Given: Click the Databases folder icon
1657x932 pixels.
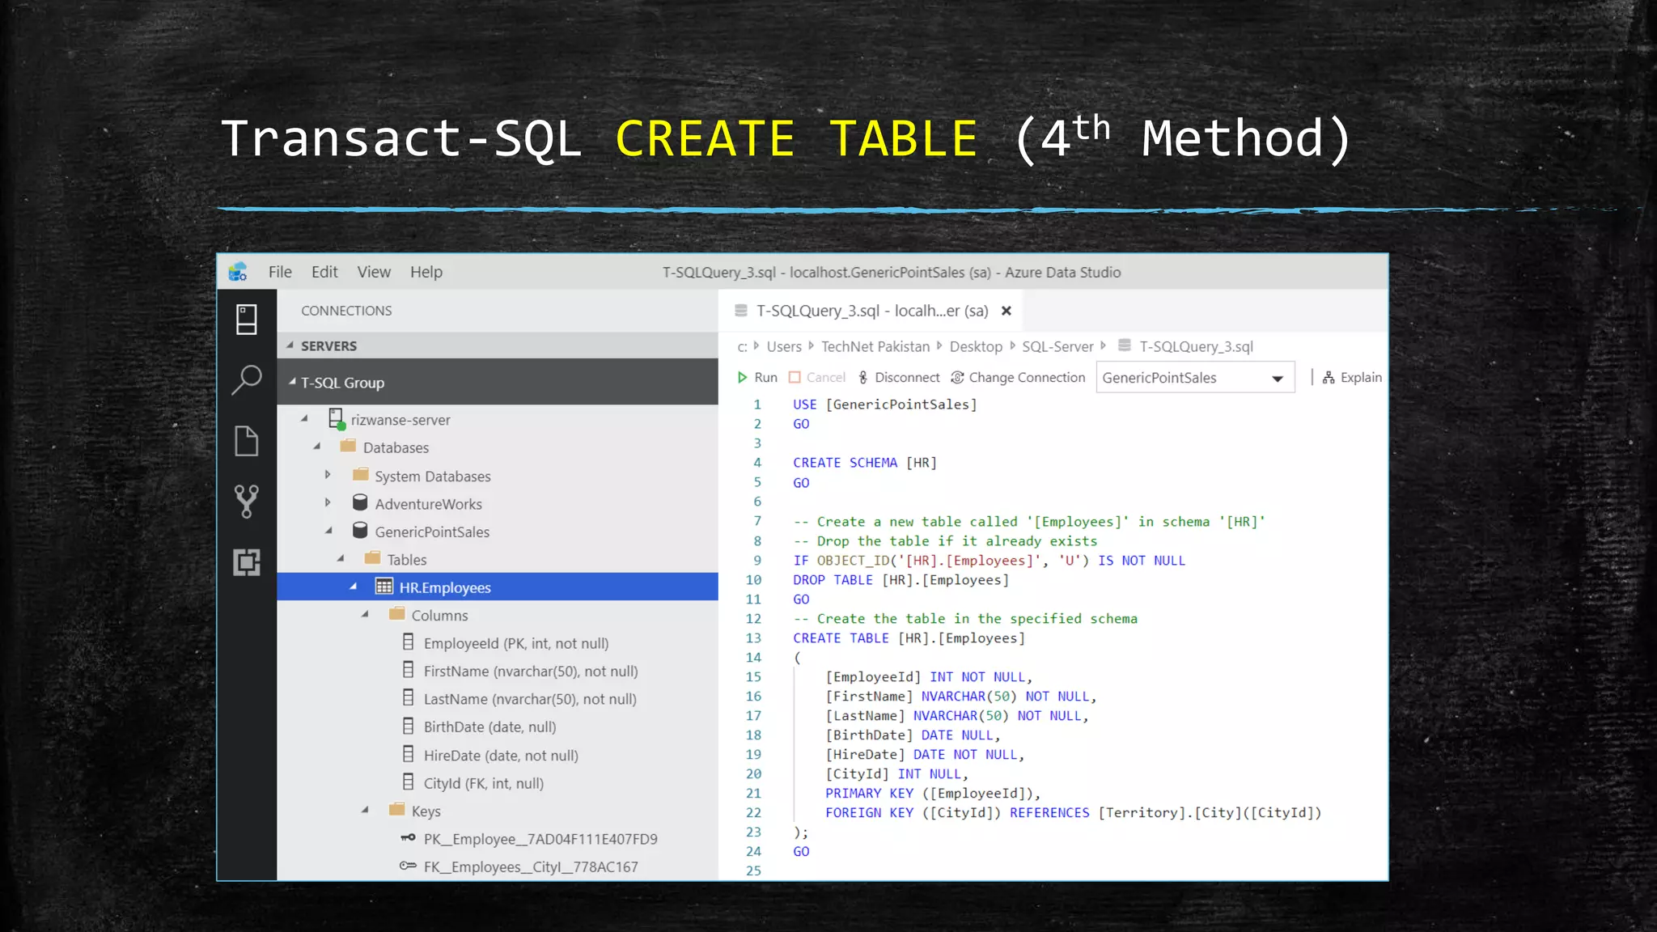Looking at the screenshot, I should pyautogui.click(x=348, y=446).
